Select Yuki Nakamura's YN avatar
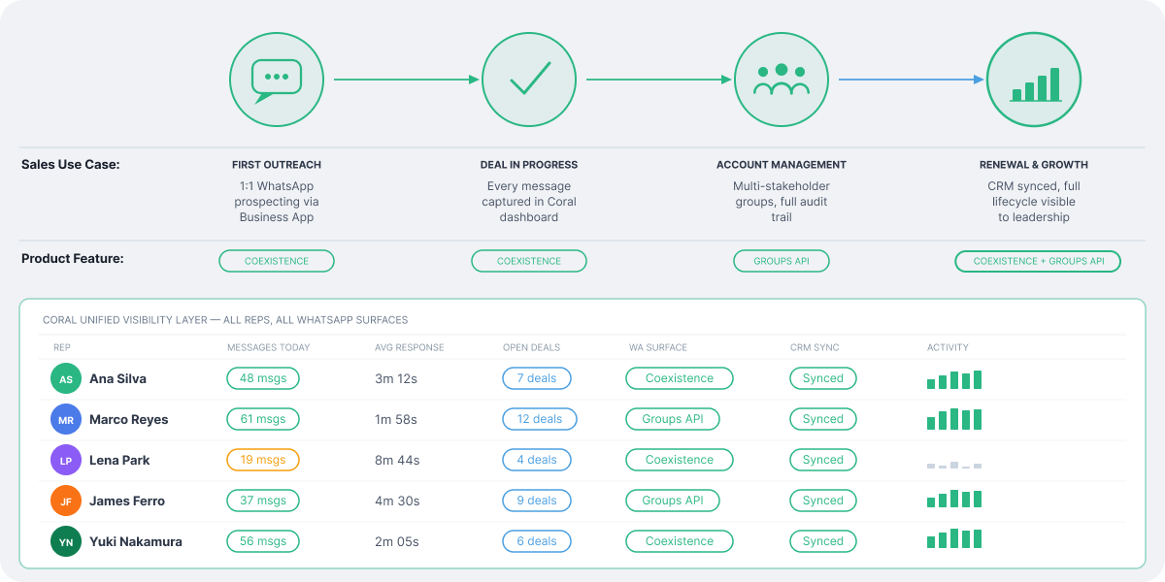The height and width of the screenshot is (582, 1165). click(x=66, y=541)
